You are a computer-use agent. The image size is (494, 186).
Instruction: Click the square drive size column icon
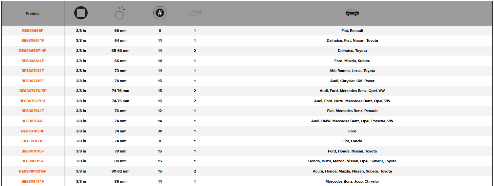click(x=81, y=13)
